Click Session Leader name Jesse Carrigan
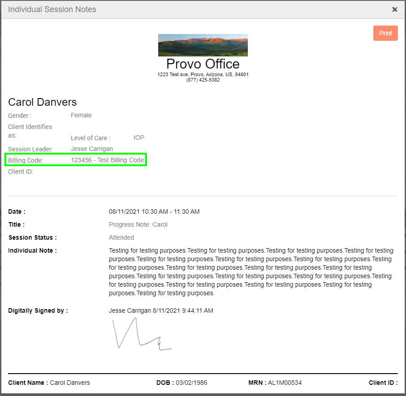The image size is (406, 396). pyautogui.click(x=92, y=149)
